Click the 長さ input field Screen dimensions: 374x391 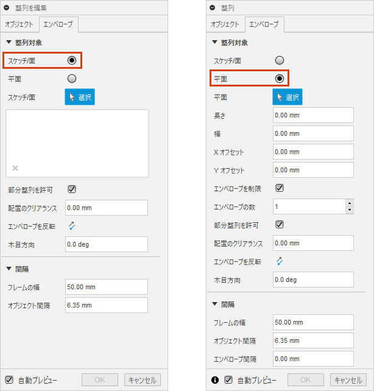[x=313, y=115]
